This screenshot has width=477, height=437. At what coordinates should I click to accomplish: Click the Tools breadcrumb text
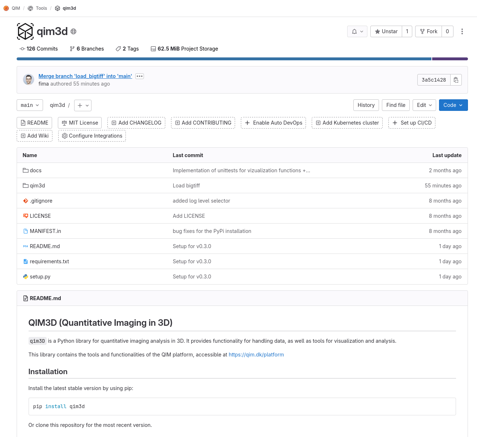(x=41, y=8)
